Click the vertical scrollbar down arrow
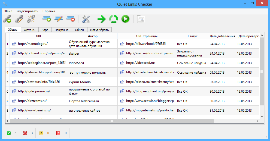The height and width of the screenshot is (141, 270). 262,117
